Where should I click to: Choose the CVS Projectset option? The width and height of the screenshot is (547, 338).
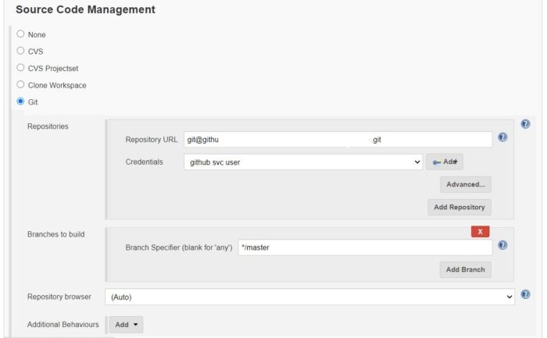20,67
